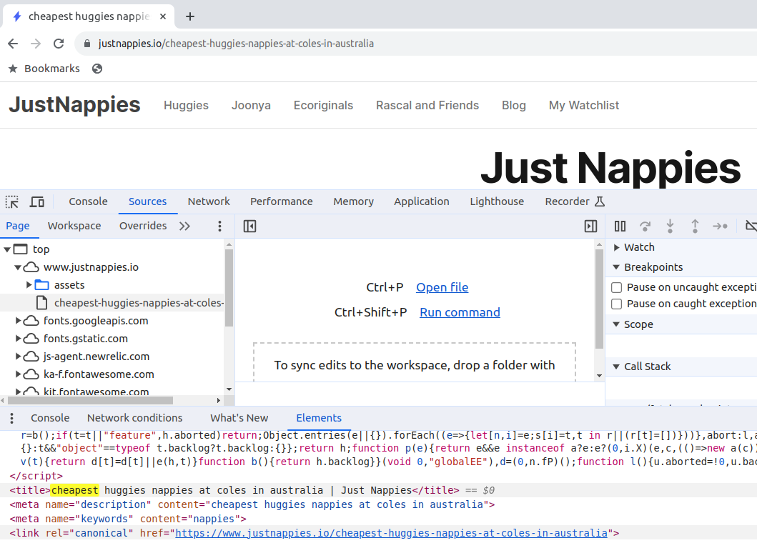Go forward in browser history
Viewport: 757px width, 543px height.
pyautogui.click(x=36, y=44)
